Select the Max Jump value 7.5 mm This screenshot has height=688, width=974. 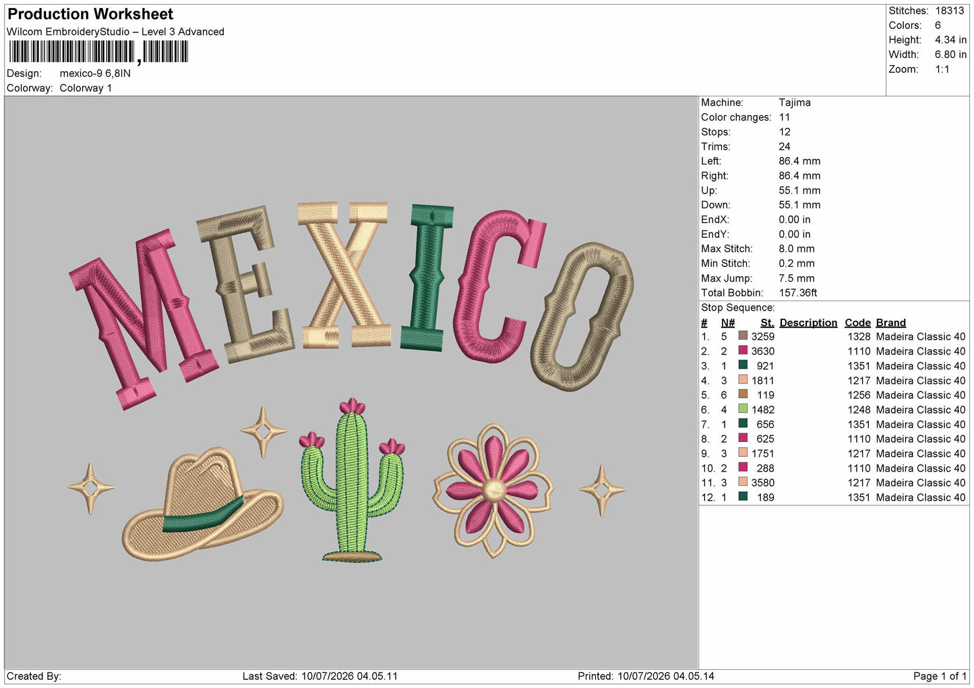pyautogui.click(x=797, y=278)
